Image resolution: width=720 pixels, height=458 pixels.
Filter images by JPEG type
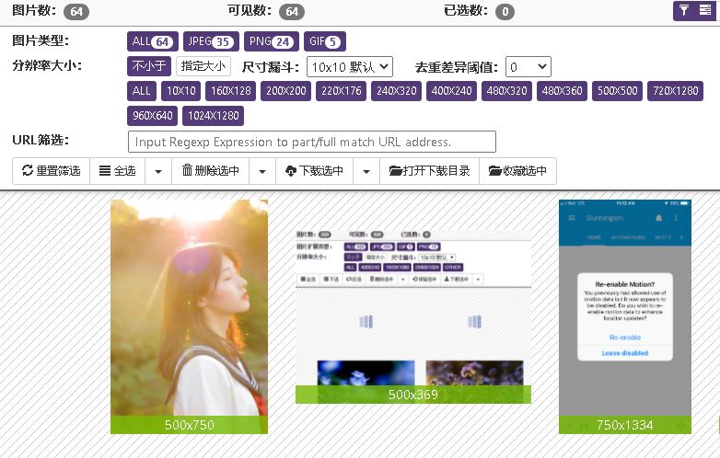click(x=211, y=41)
